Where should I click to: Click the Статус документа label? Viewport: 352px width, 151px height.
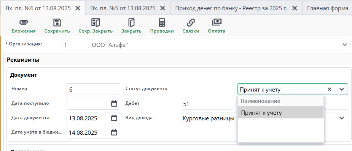click(x=147, y=89)
